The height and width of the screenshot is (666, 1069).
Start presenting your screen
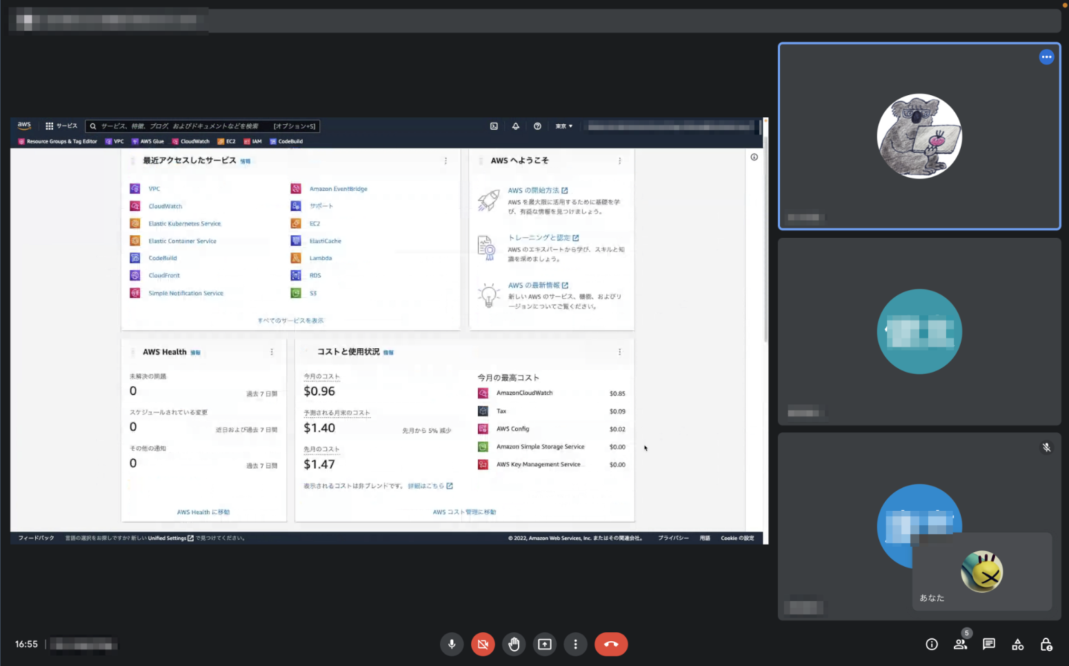pos(545,644)
